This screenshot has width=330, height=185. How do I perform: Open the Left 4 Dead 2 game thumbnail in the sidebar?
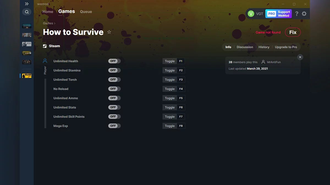27,53
